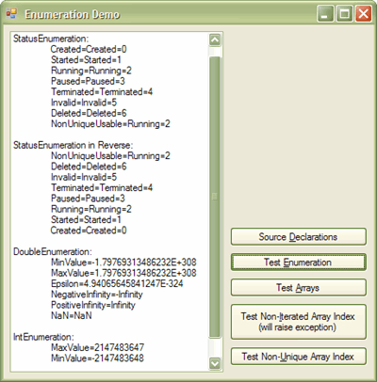This screenshot has width=377, height=382.
Task: Run the Test Enumeration button
Action: pyautogui.click(x=299, y=263)
